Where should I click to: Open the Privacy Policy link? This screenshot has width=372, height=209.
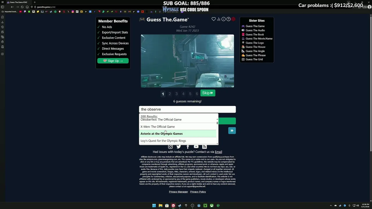198,192
